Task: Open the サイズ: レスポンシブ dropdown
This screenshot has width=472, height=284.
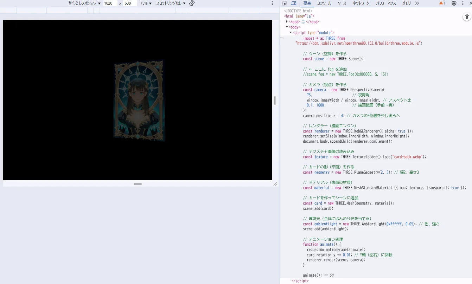Action: 84,3
